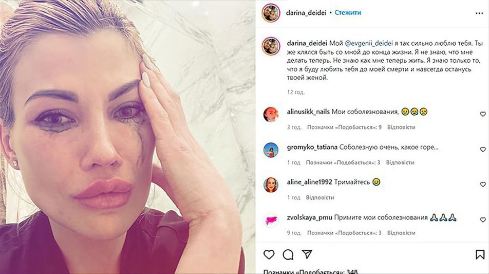
Task: Share post via paper plane icon
Action: (x=307, y=254)
